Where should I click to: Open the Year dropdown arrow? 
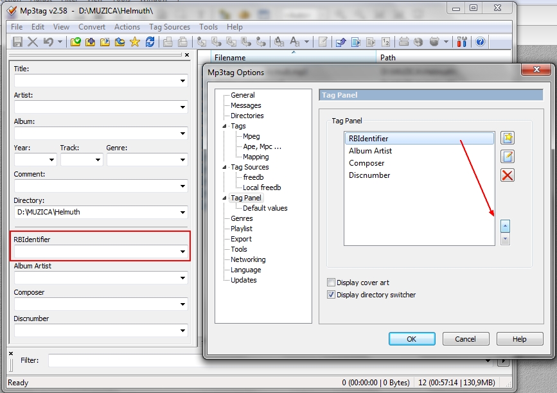[x=51, y=160]
